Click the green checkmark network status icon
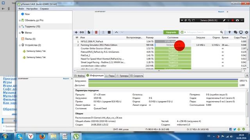The image size is (250, 140). (x=243, y=129)
